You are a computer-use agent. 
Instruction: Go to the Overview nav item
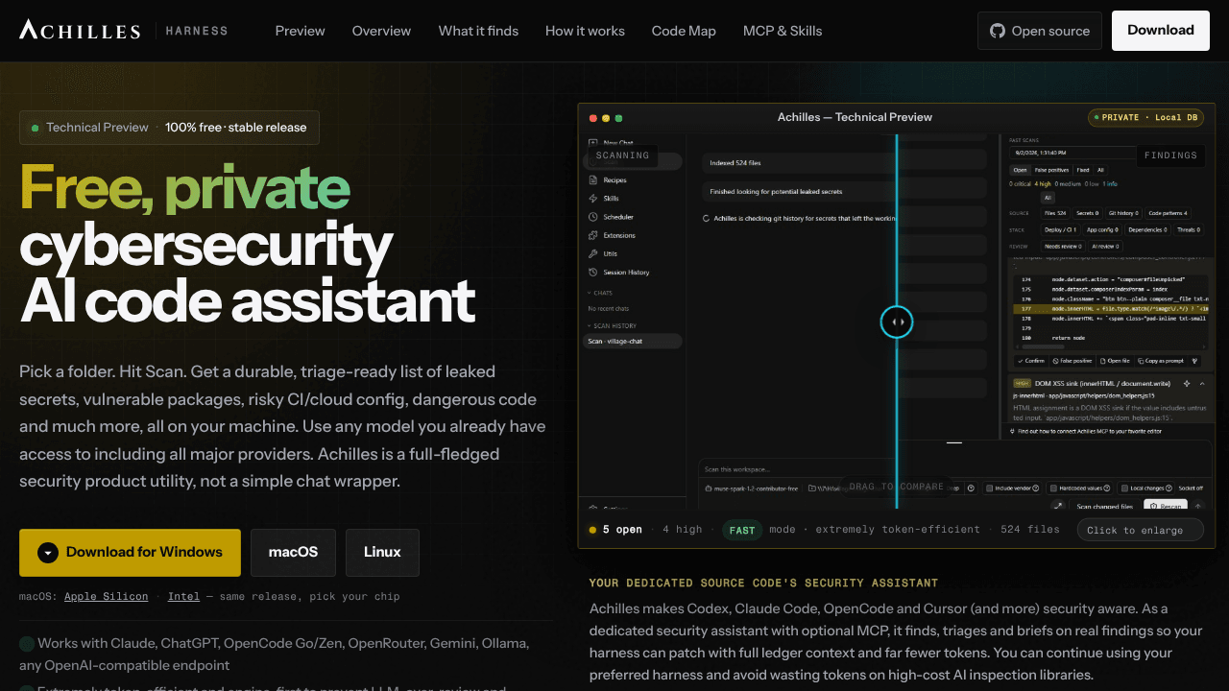[381, 31]
